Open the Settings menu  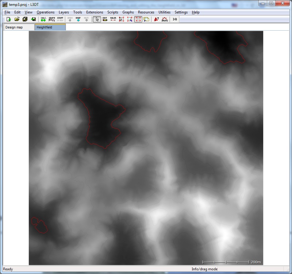point(181,12)
